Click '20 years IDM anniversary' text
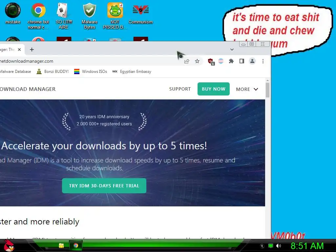 [x=104, y=117]
